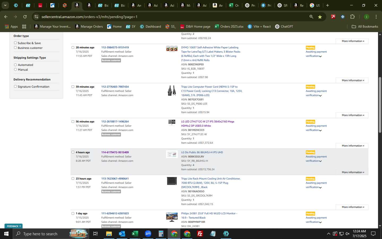382x239 pixels.
Task: Reload the Seller Central page
Action: 25,17
